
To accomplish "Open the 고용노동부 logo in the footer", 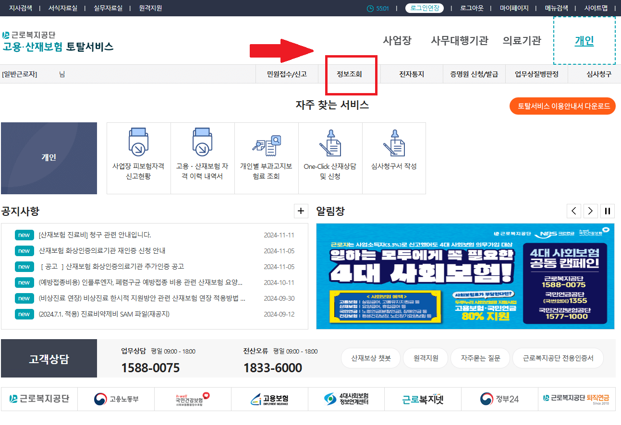I will click(115, 399).
